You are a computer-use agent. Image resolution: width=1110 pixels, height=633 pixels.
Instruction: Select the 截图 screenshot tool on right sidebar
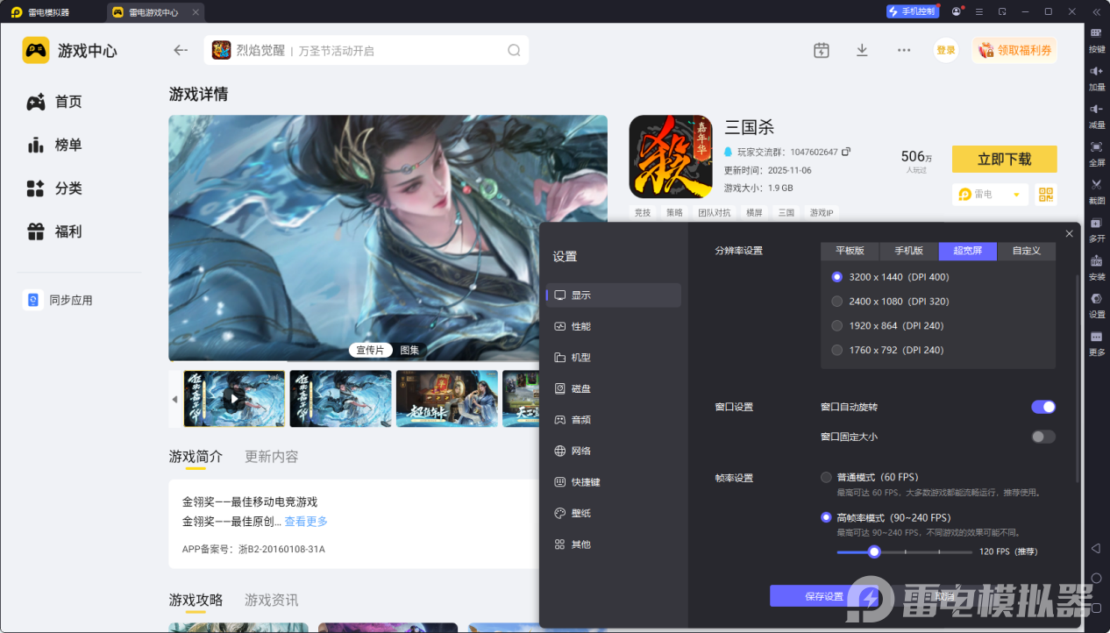pos(1096,189)
